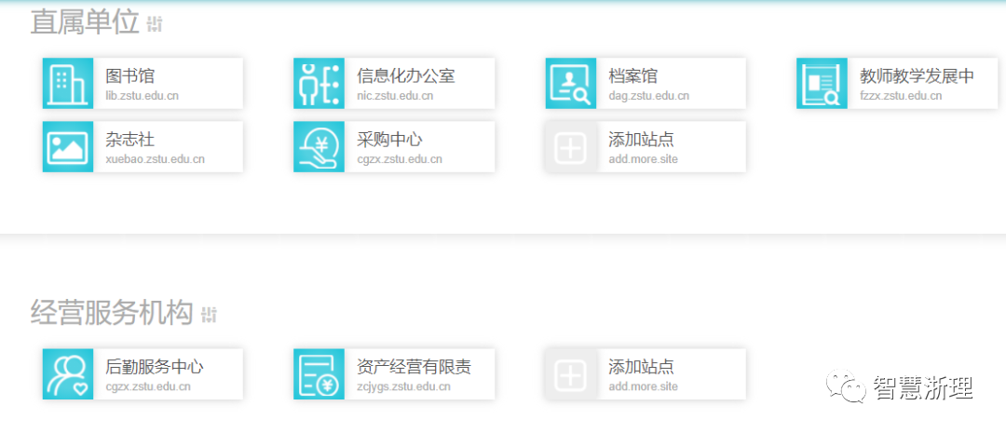Open the xuebao.zstu.edu.cn address

coord(155,159)
